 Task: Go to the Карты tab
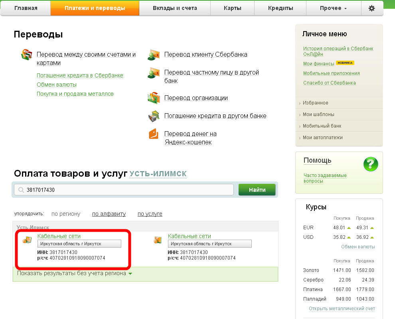click(x=233, y=8)
